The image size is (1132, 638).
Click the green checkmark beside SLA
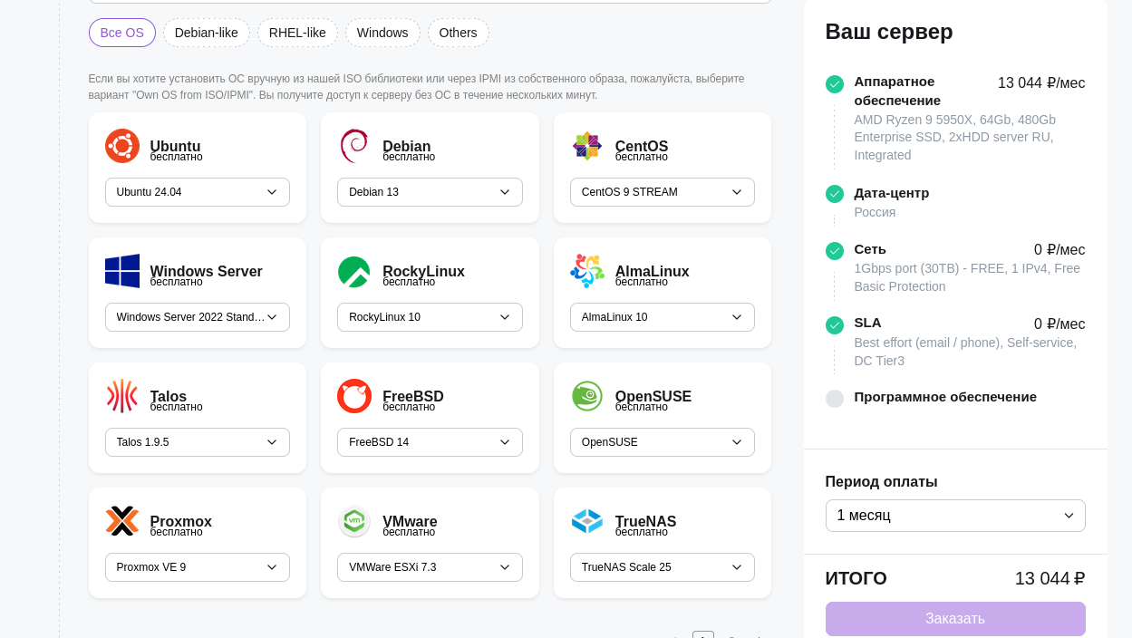tap(835, 324)
